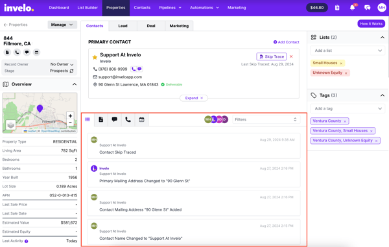Click the purple map pin marker
The width and height of the screenshot is (389, 247).
click(40, 109)
